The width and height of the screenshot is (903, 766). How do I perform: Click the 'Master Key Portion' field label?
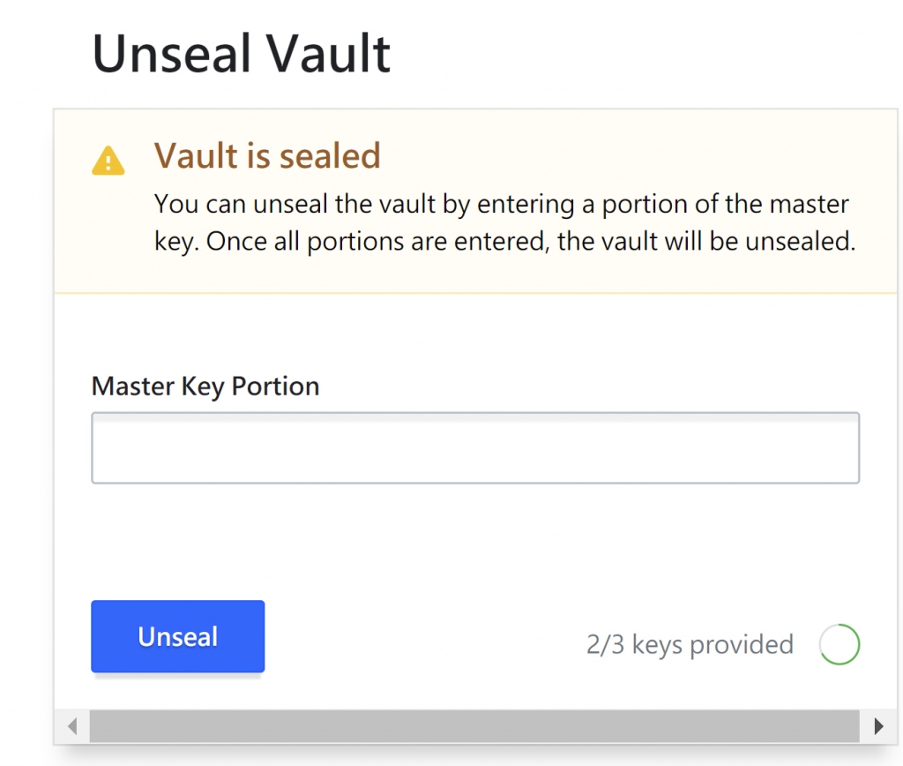[x=205, y=387]
